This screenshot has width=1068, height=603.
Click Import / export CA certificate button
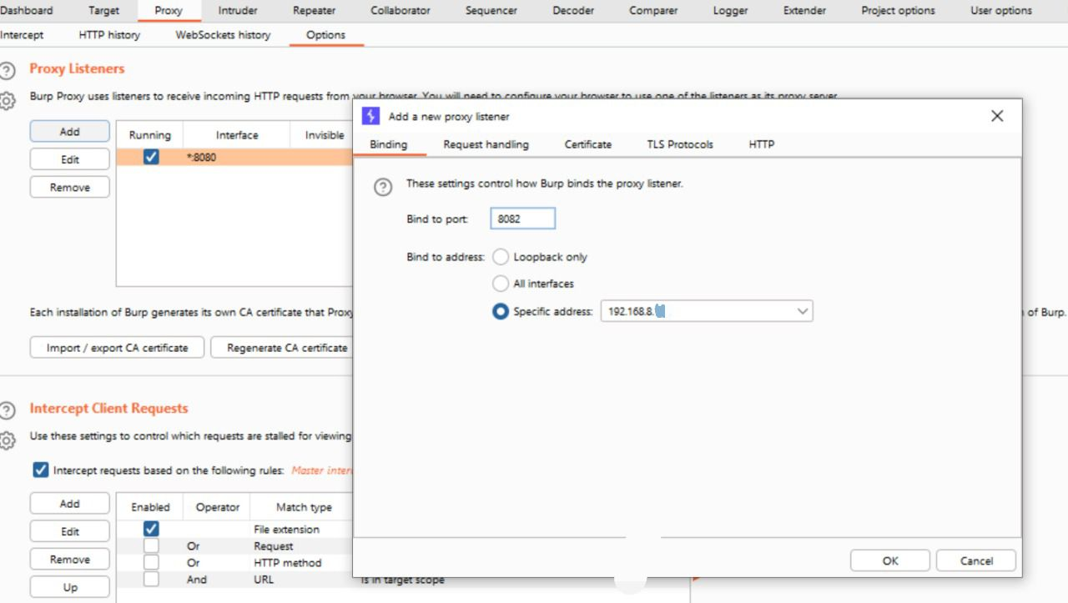[117, 348]
